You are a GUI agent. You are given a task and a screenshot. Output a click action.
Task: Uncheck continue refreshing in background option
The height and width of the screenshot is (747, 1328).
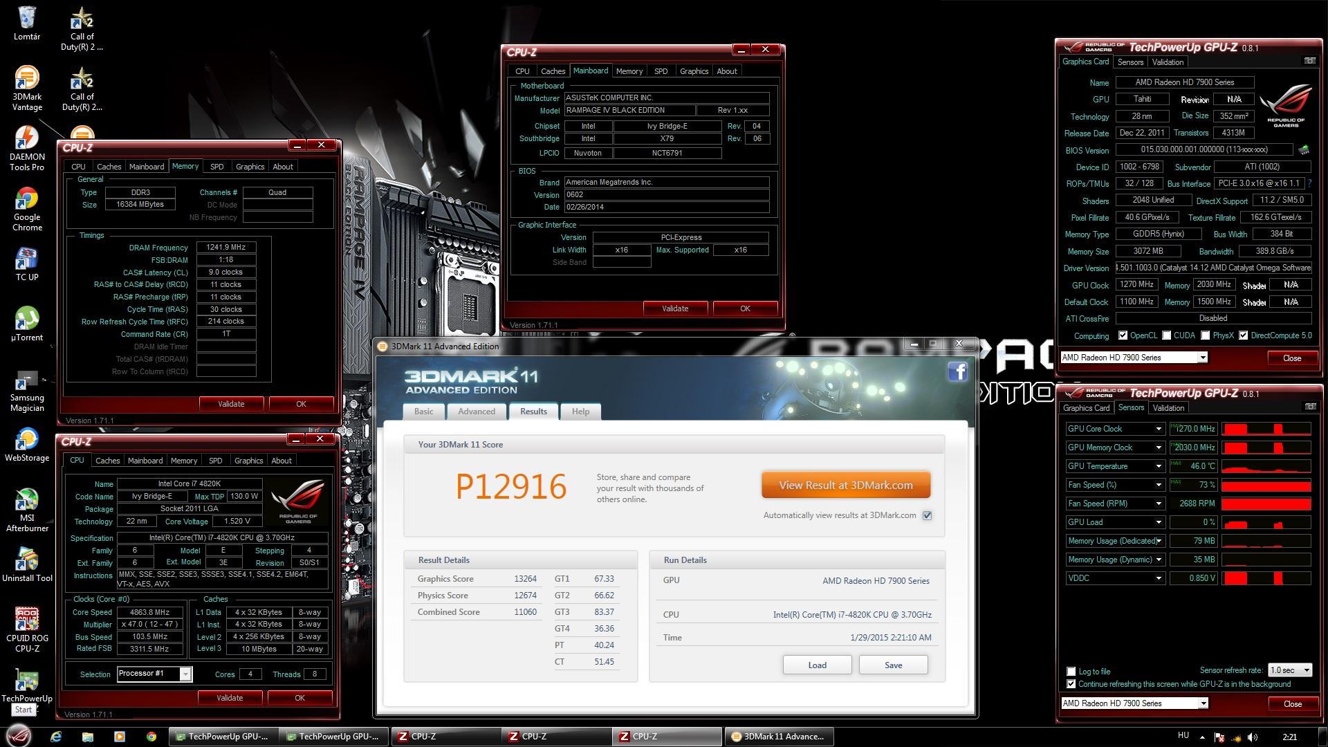coord(1071,684)
